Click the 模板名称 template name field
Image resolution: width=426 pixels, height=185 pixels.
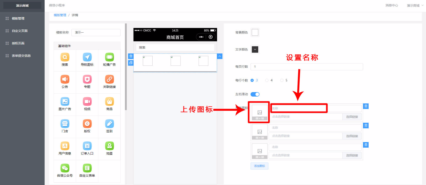96,32
